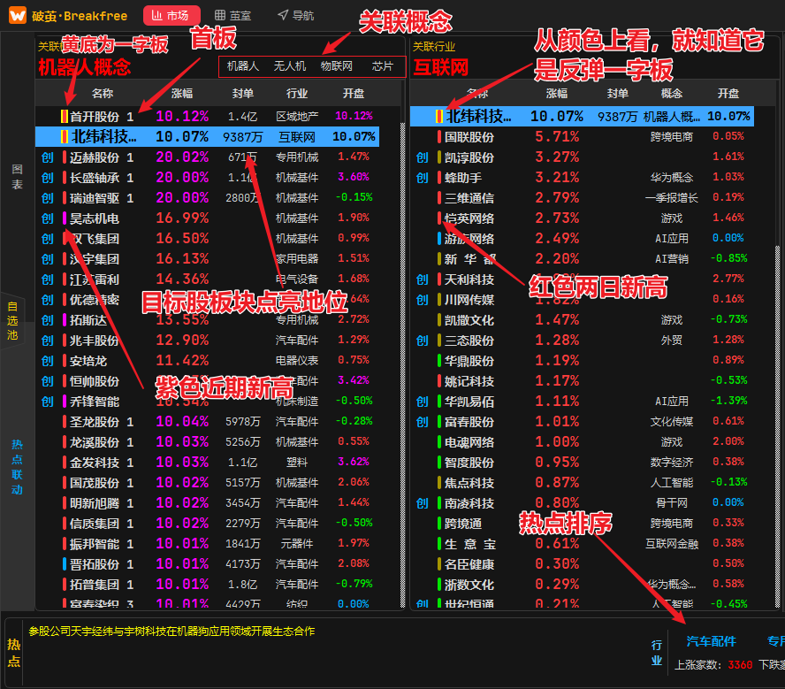Click 兆丰股份 stock name
The height and width of the screenshot is (689, 785).
pyautogui.click(x=94, y=341)
